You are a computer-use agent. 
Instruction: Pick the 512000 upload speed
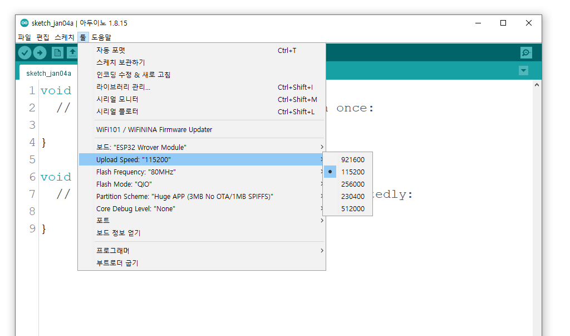(x=348, y=208)
